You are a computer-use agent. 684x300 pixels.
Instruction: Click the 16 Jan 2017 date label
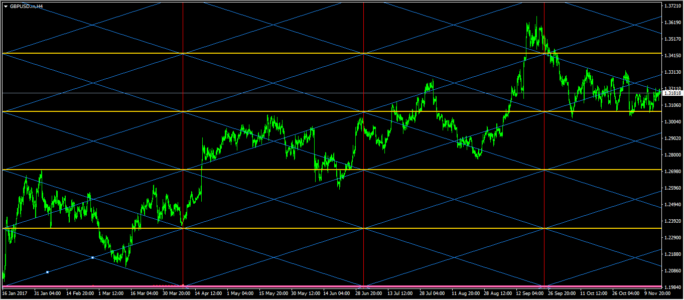point(14,292)
